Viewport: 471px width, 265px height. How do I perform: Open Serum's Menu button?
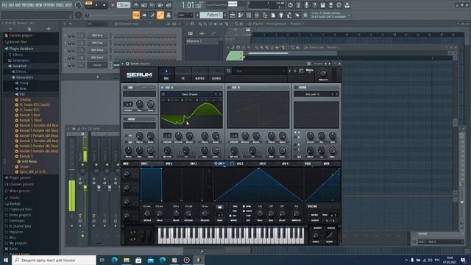tap(310, 71)
